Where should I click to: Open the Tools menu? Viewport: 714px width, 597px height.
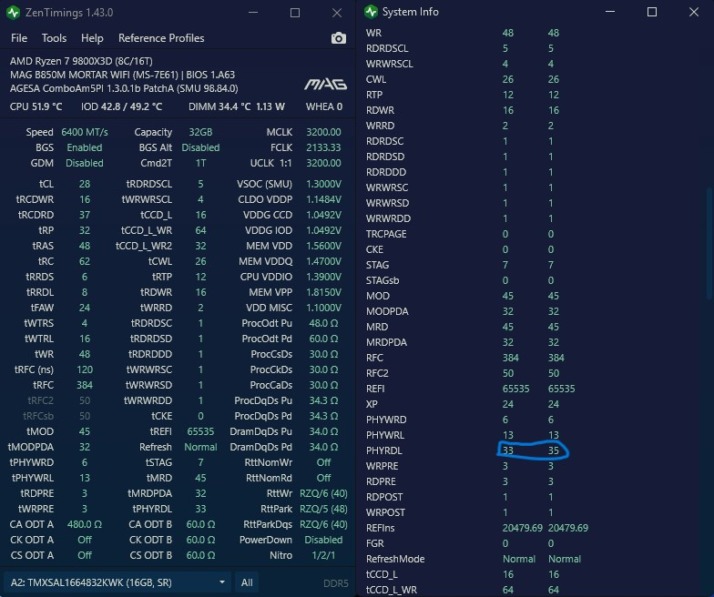[x=55, y=38]
